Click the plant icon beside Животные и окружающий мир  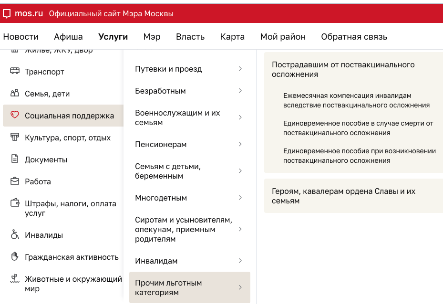pos(15,278)
